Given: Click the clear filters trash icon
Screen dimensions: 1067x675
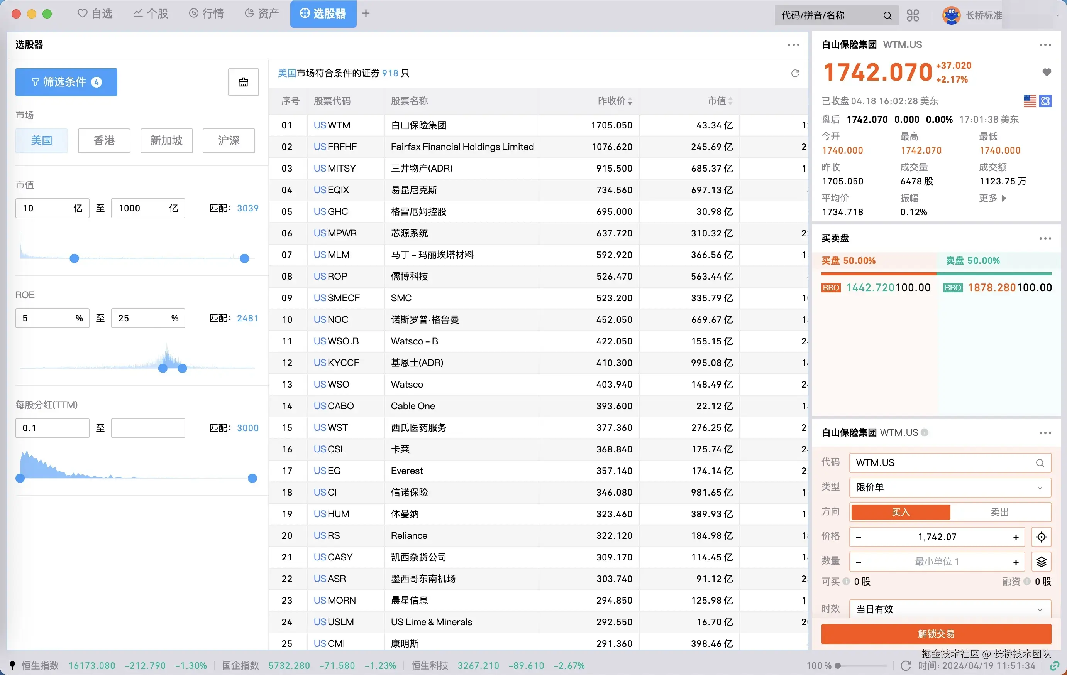Looking at the screenshot, I should pos(243,82).
